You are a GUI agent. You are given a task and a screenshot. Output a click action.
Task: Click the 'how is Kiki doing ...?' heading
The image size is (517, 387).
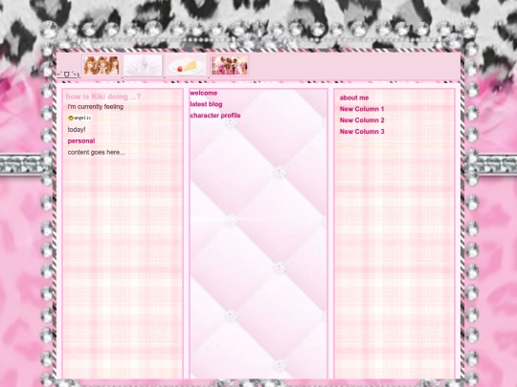(x=103, y=97)
